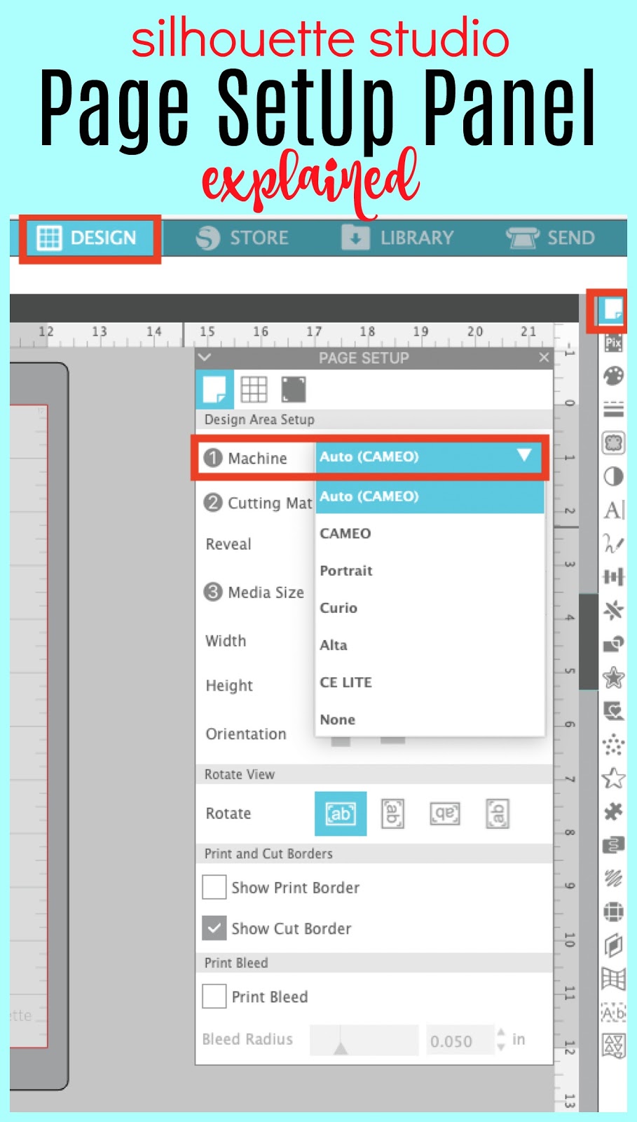
Task: Switch to the Registration Marks sub-tab icon
Action: (294, 389)
